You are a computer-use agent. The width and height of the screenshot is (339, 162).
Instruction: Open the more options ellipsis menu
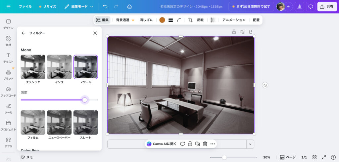click(x=213, y=144)
